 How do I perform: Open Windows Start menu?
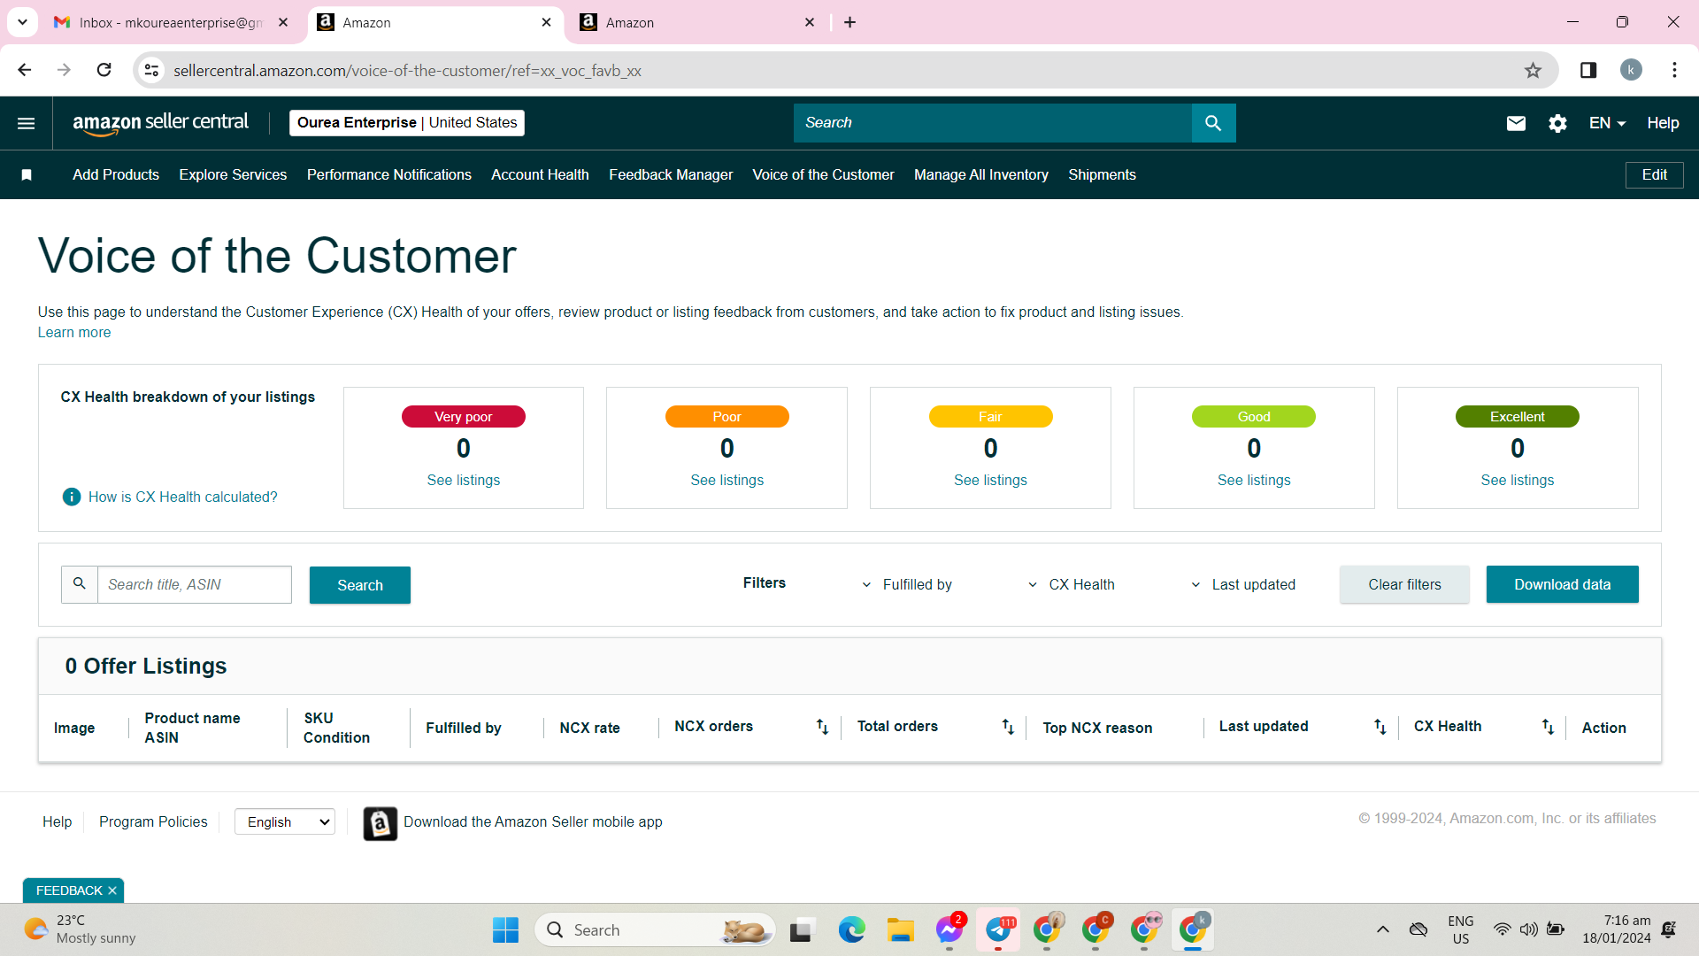pyautogui.click(x=505, y=929)
